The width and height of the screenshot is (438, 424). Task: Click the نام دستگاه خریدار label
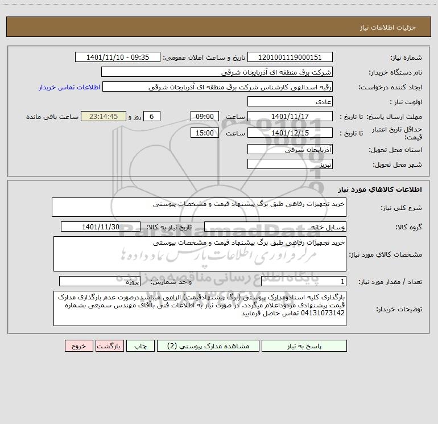tap(395, 72)
